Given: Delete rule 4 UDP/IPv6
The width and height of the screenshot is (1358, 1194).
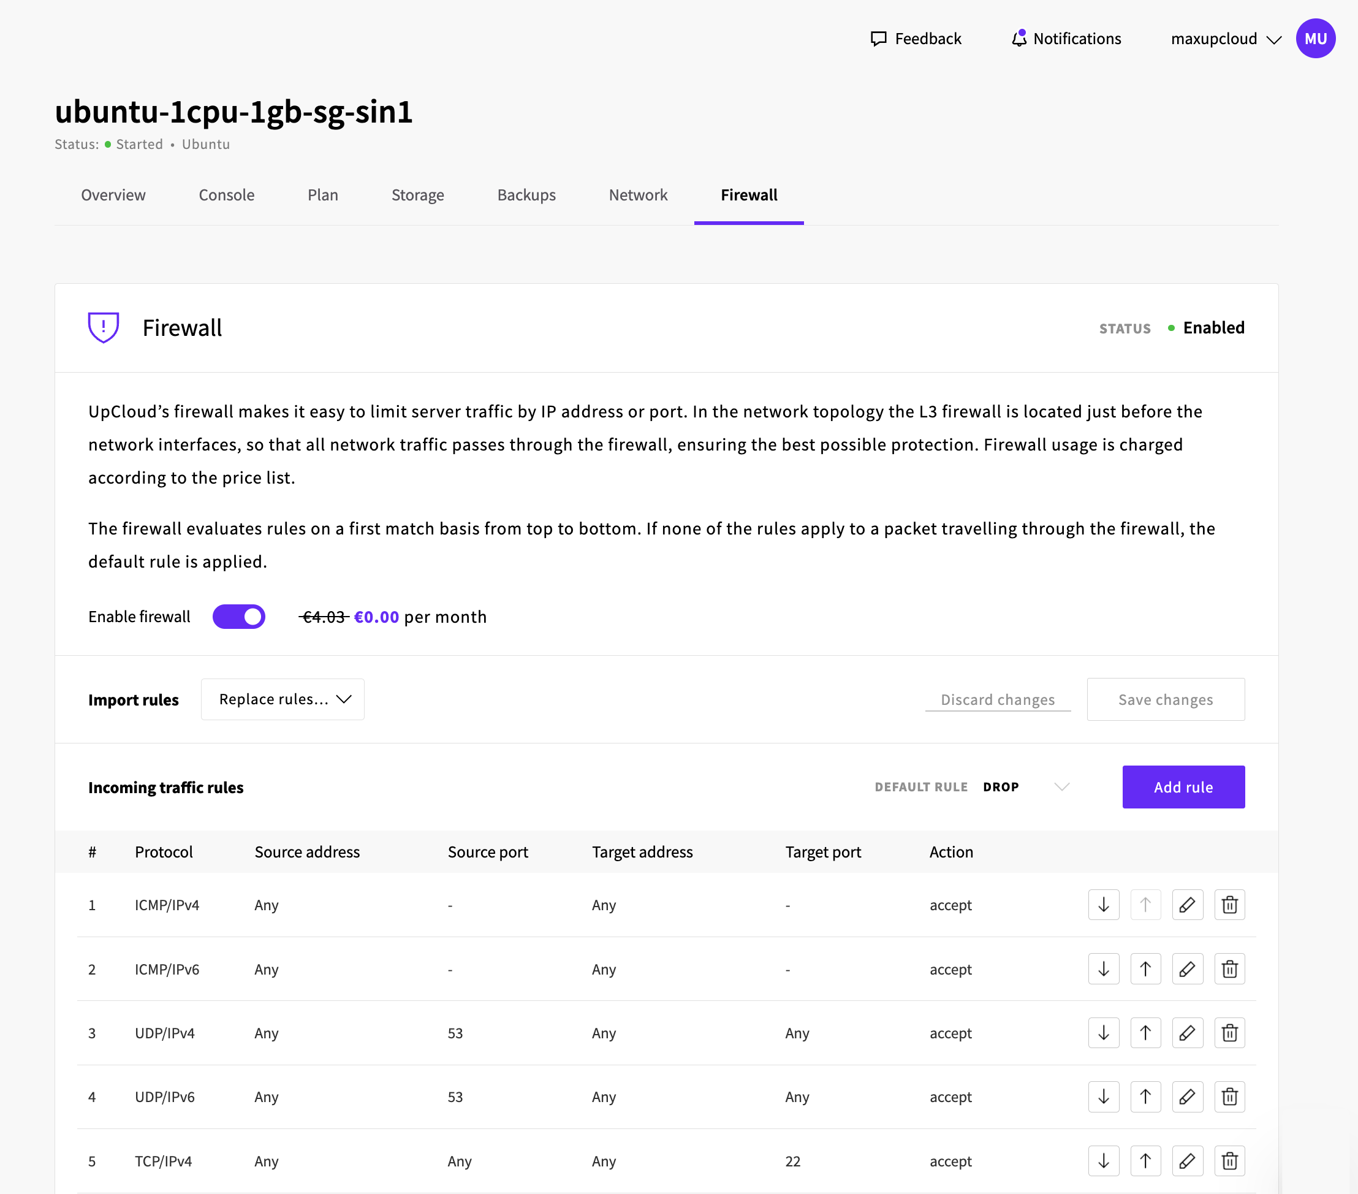Looking at the screenshot, I should [x=1229, y=1097].
